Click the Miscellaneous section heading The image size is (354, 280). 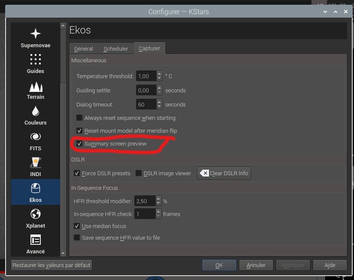(89, 61)
